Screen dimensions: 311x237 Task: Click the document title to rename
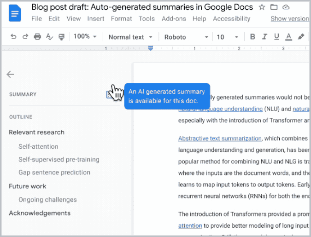click(142, 7)
